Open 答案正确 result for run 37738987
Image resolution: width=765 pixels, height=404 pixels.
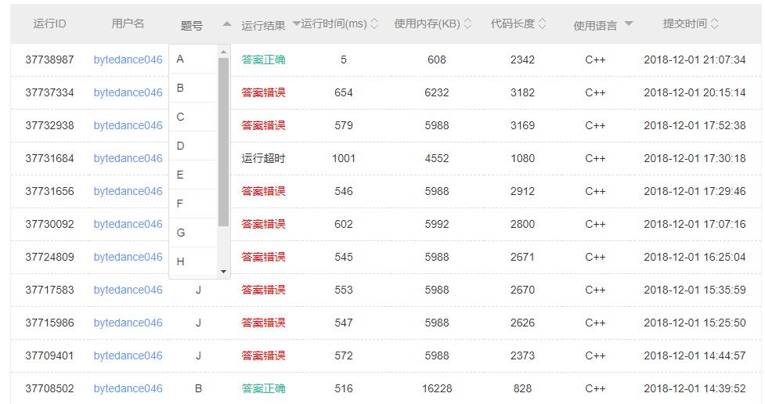[x=263, y=60]
